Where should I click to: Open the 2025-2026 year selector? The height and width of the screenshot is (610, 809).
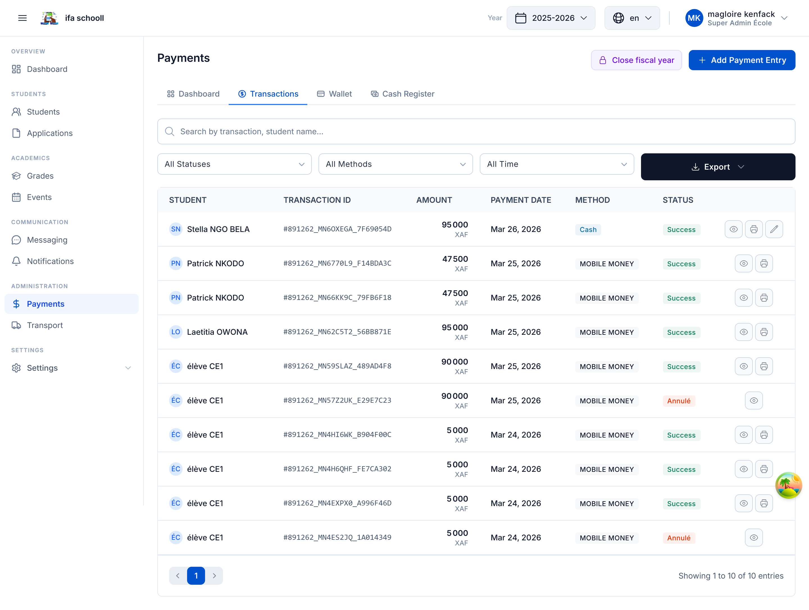551,18
